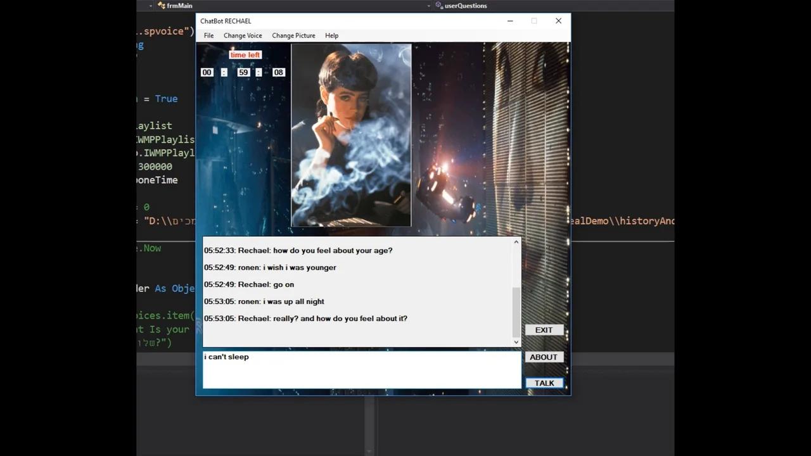This screenshot has height=456, width=811.
Task: Expand the userQuestions dropdown in Visual Studio
Action: click(x=429, y=6)
